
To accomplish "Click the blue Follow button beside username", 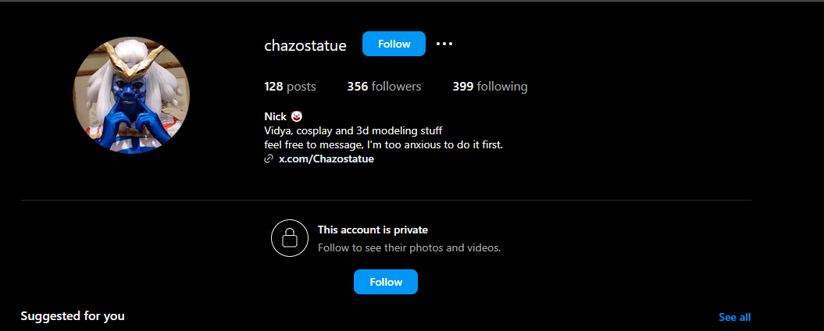I will pyautogui.click(x=394, y=44).
